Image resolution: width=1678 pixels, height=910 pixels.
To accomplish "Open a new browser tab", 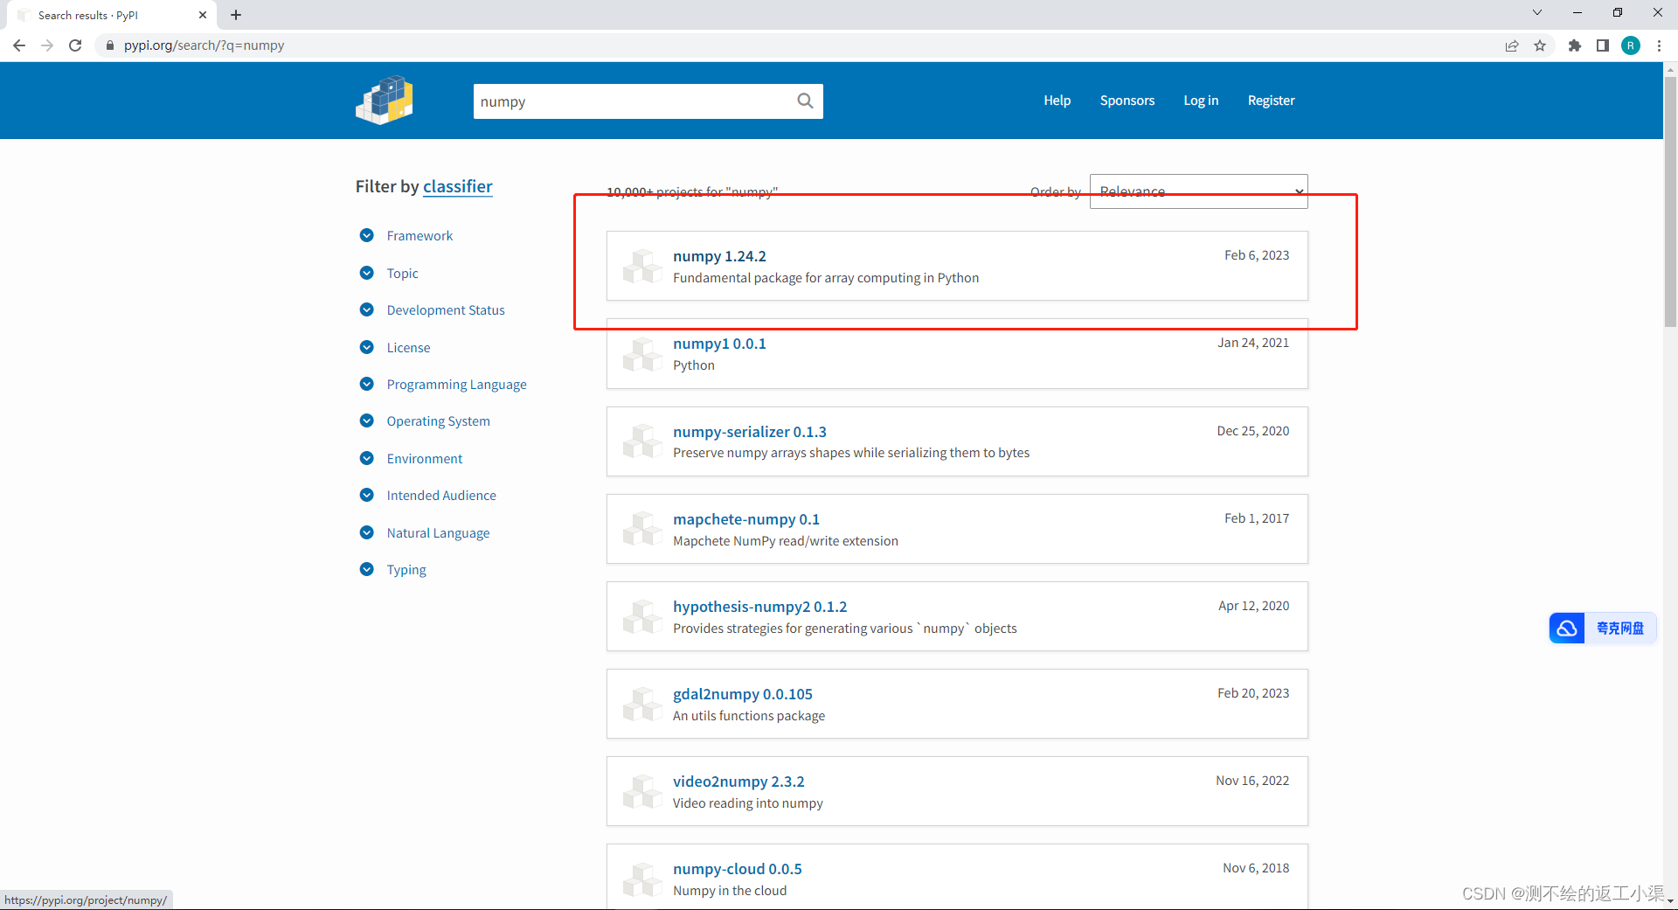I will pyautogui.click(x=236, y=15).
